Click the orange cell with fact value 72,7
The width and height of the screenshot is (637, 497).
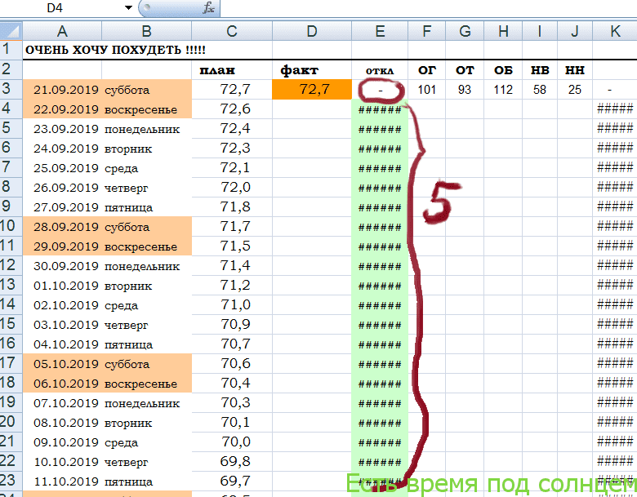click(312, 89)
